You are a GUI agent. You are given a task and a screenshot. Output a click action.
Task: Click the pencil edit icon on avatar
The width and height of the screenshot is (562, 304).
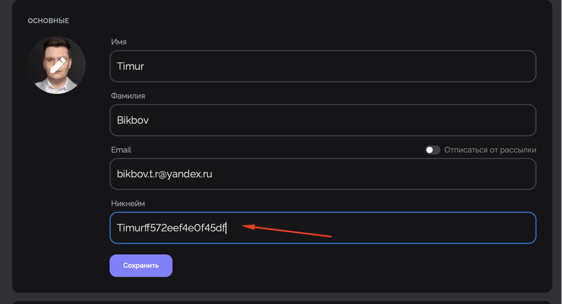coord(58,65)
